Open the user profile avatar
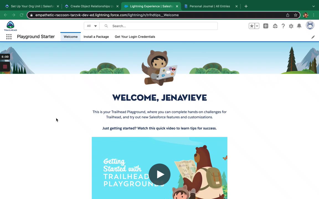 pos(310,26)
